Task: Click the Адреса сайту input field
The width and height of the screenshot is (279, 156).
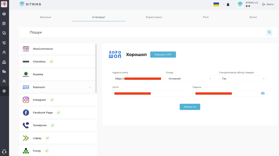Action: pyautogui.click(x=137, y=79)
